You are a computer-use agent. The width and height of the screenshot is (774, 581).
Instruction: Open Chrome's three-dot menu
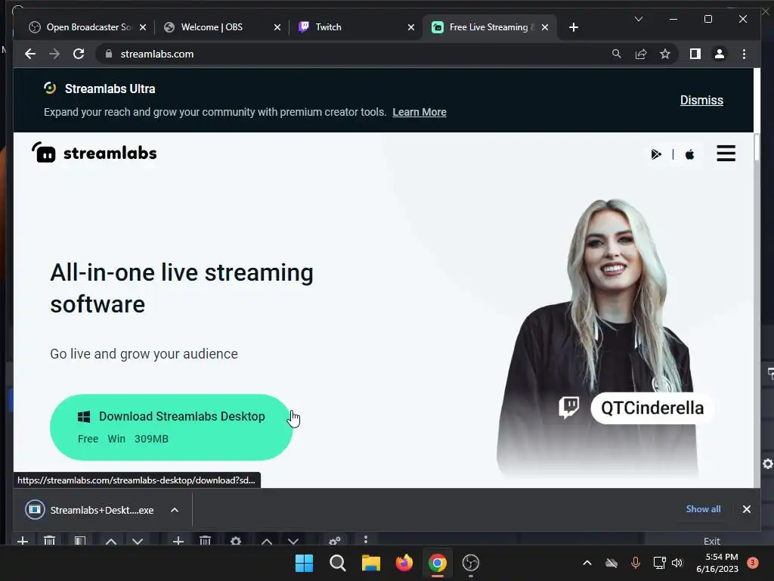[x=744, y=54]
